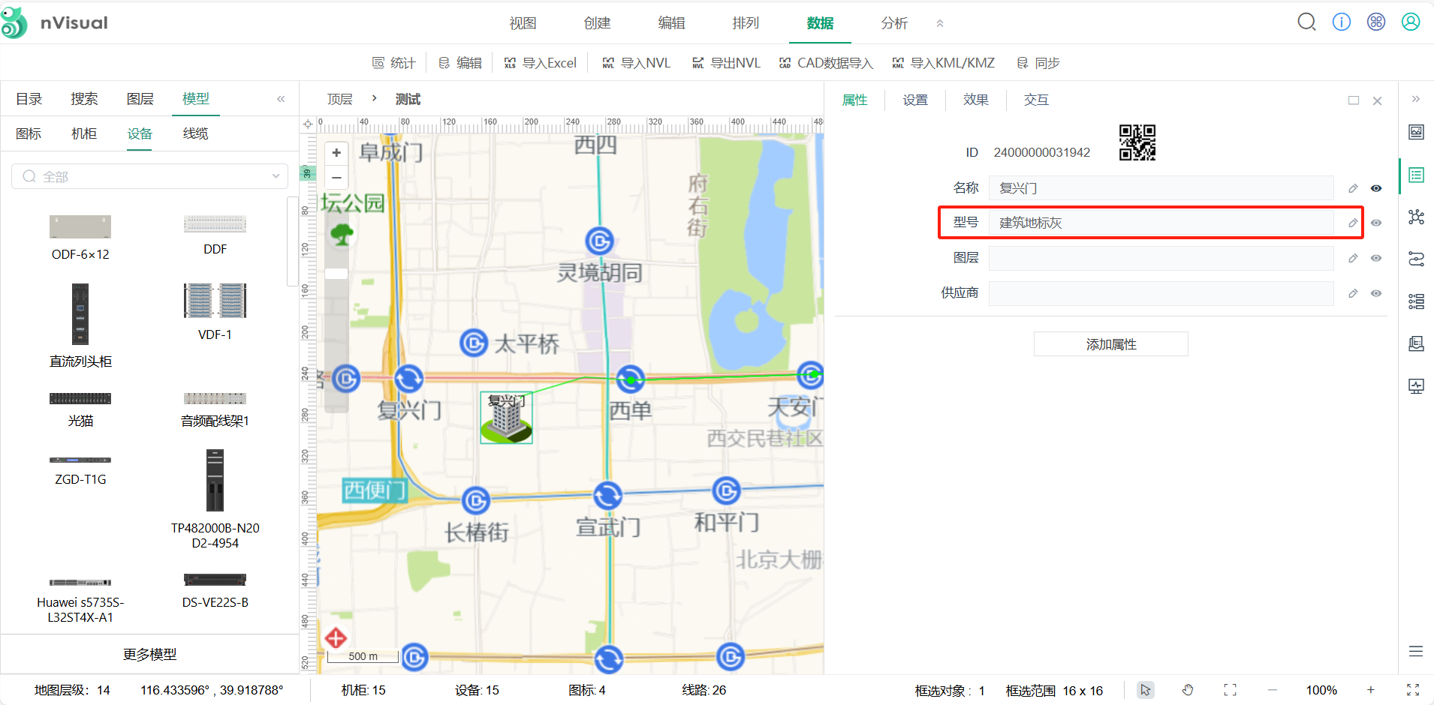
Task: Click 同步 in the toolbar
Action: pos(1038,63)
